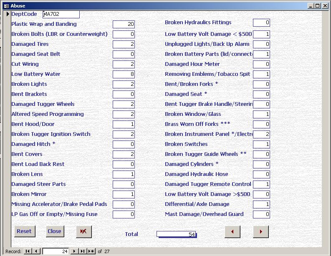Click the Damaged Hour Meter field
331x256 pixels.
pos(261,64)
